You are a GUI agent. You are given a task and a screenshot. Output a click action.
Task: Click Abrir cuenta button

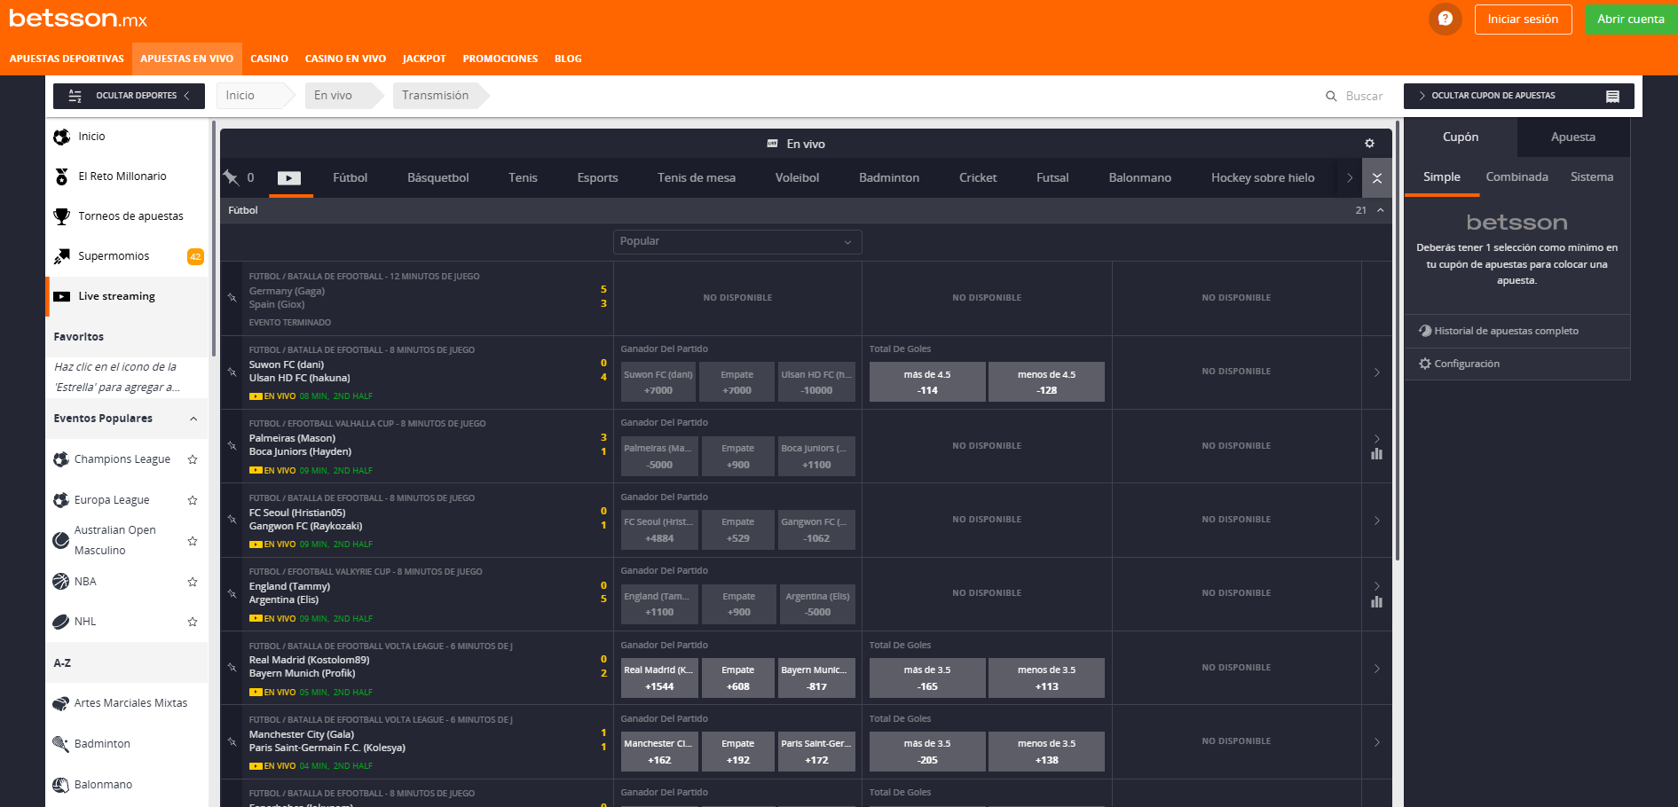tap(1630, 20)
